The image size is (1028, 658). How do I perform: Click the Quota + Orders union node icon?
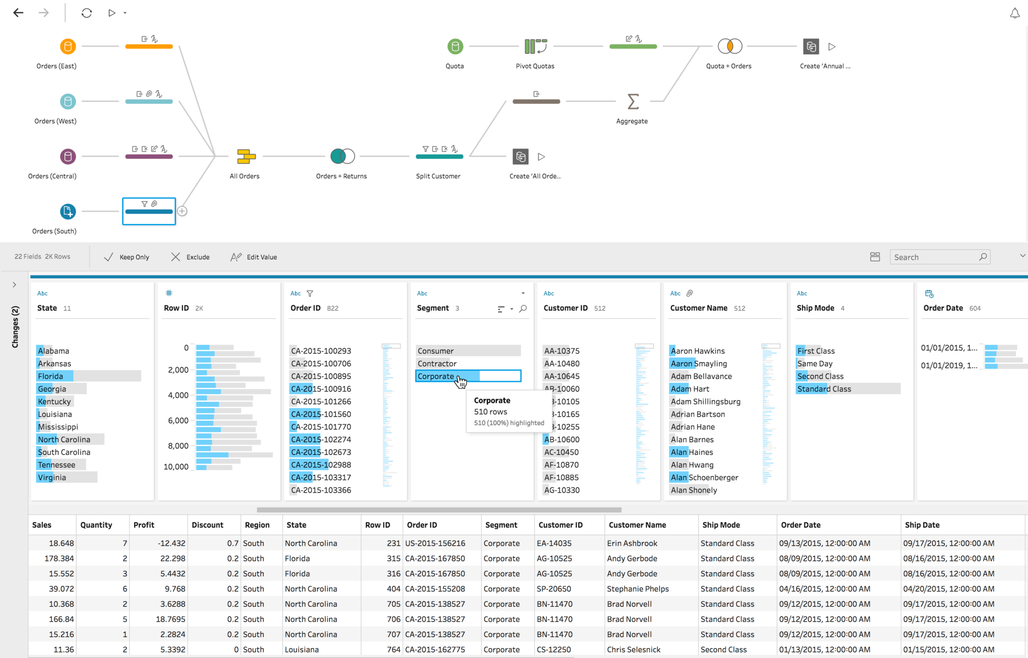pos(728,46)
